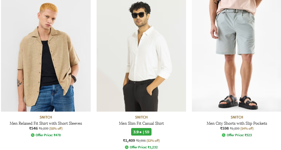Open Men Slim Fit Casual Shirt title
The image size is (281, 150).
(x=141, y=123)
